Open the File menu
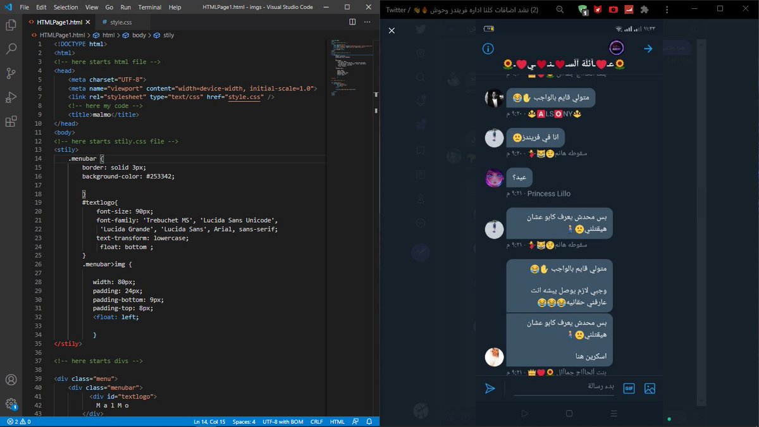 [25, 7]
